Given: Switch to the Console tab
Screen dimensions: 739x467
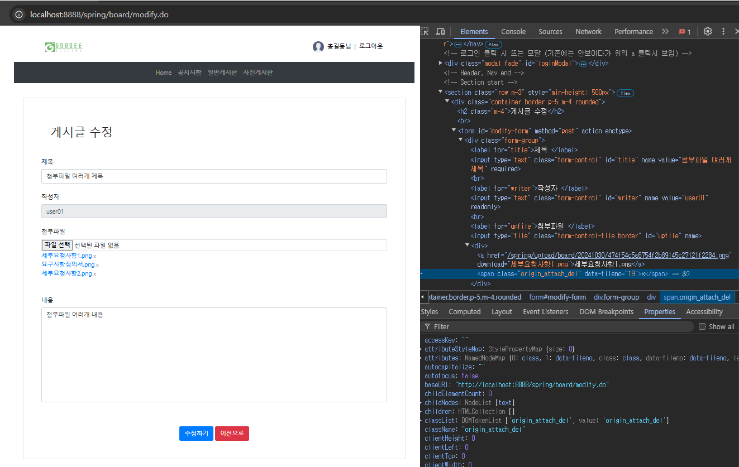Looking at the screenshot, I should (513, 32).
